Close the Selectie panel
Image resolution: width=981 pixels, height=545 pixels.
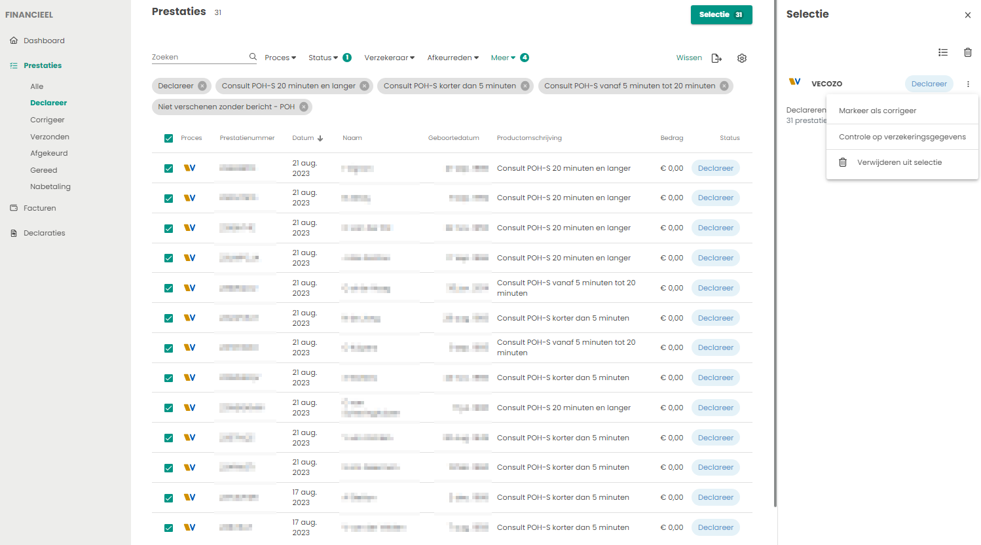[x=967, y=15]
